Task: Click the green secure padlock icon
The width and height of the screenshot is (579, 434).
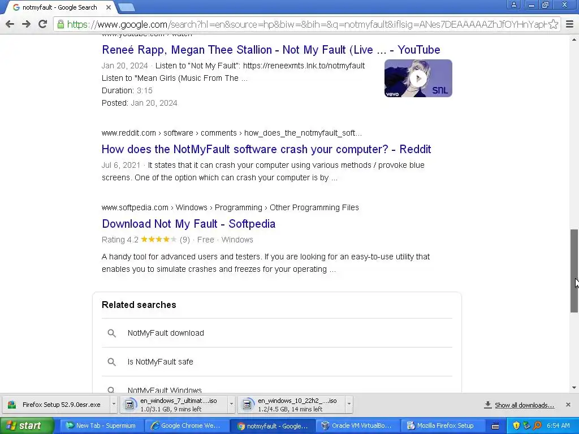Action: tap(61, 24)
